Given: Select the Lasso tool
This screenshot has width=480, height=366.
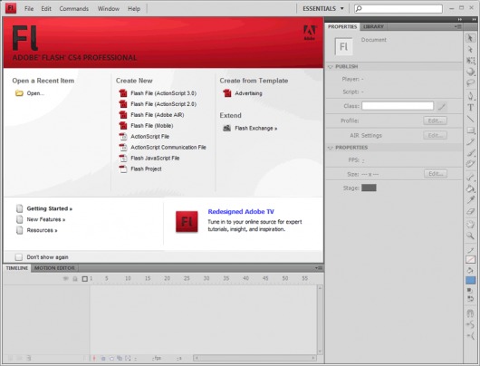Looking at the screenshot, I should 471,82.
